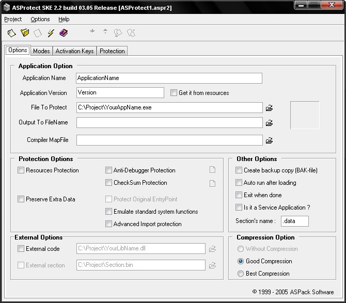Open the Help menu
The image size is (346, 303).
(x=64, y=20)
